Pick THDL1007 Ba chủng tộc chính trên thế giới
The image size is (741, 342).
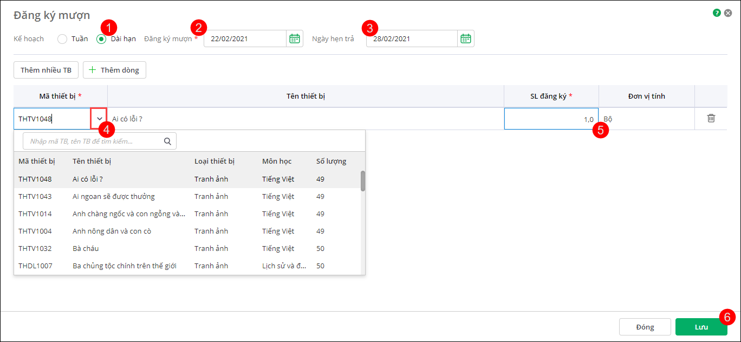(x=125, y=266)
